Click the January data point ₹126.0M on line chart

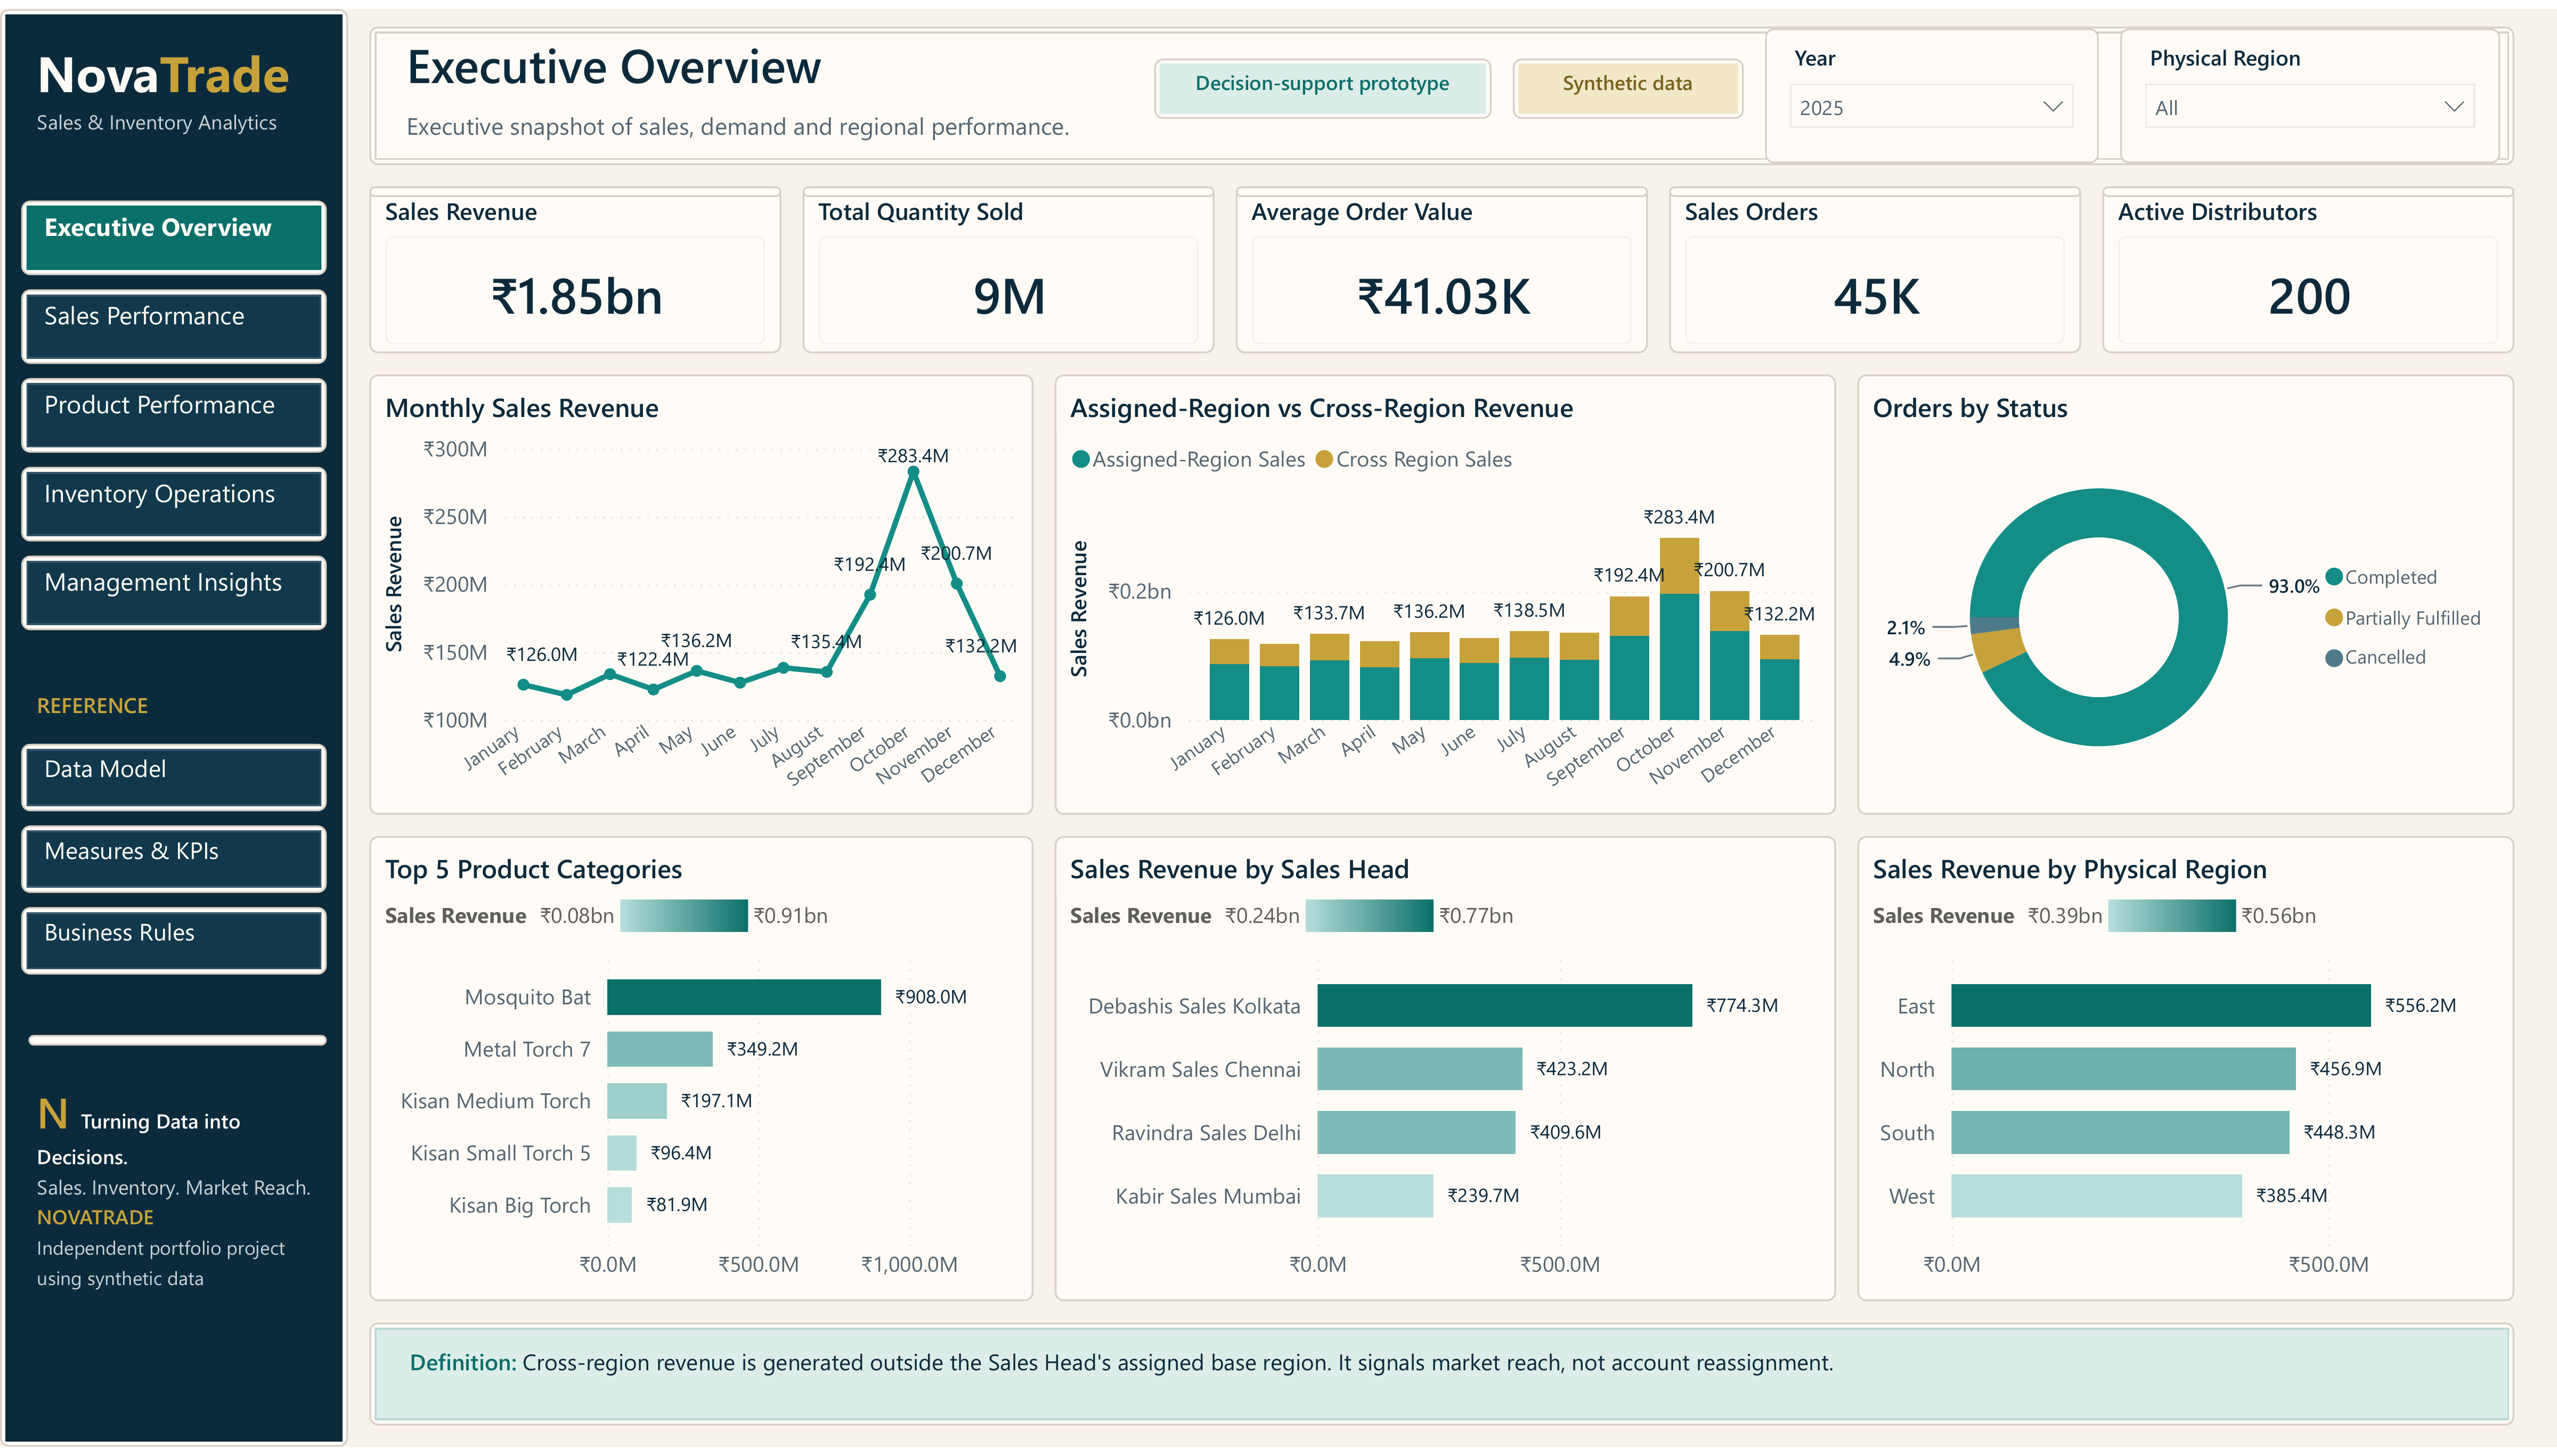coord(523,685)
